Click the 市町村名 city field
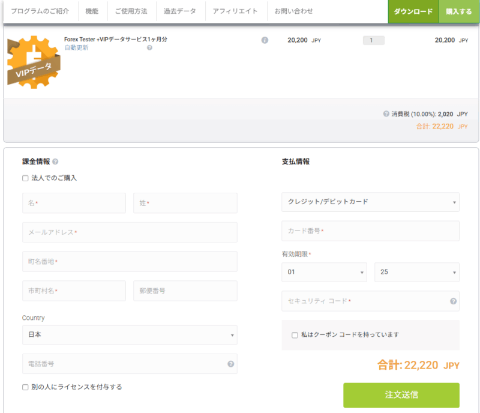The height and width of the screenshot is (413, 480). pyautogui.click(x=74, y=291)
